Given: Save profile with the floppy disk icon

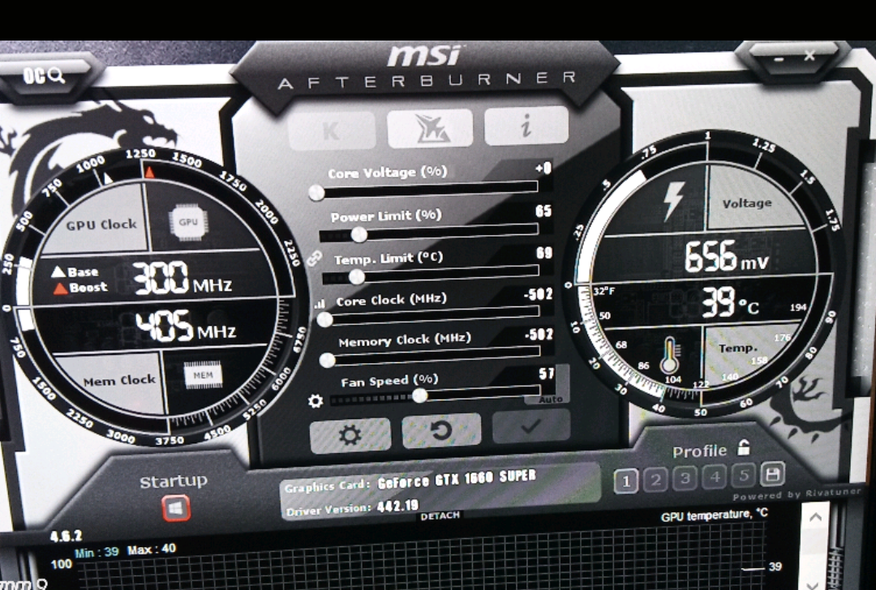Looking at the screenshot, I should click(x=773, y=474).
